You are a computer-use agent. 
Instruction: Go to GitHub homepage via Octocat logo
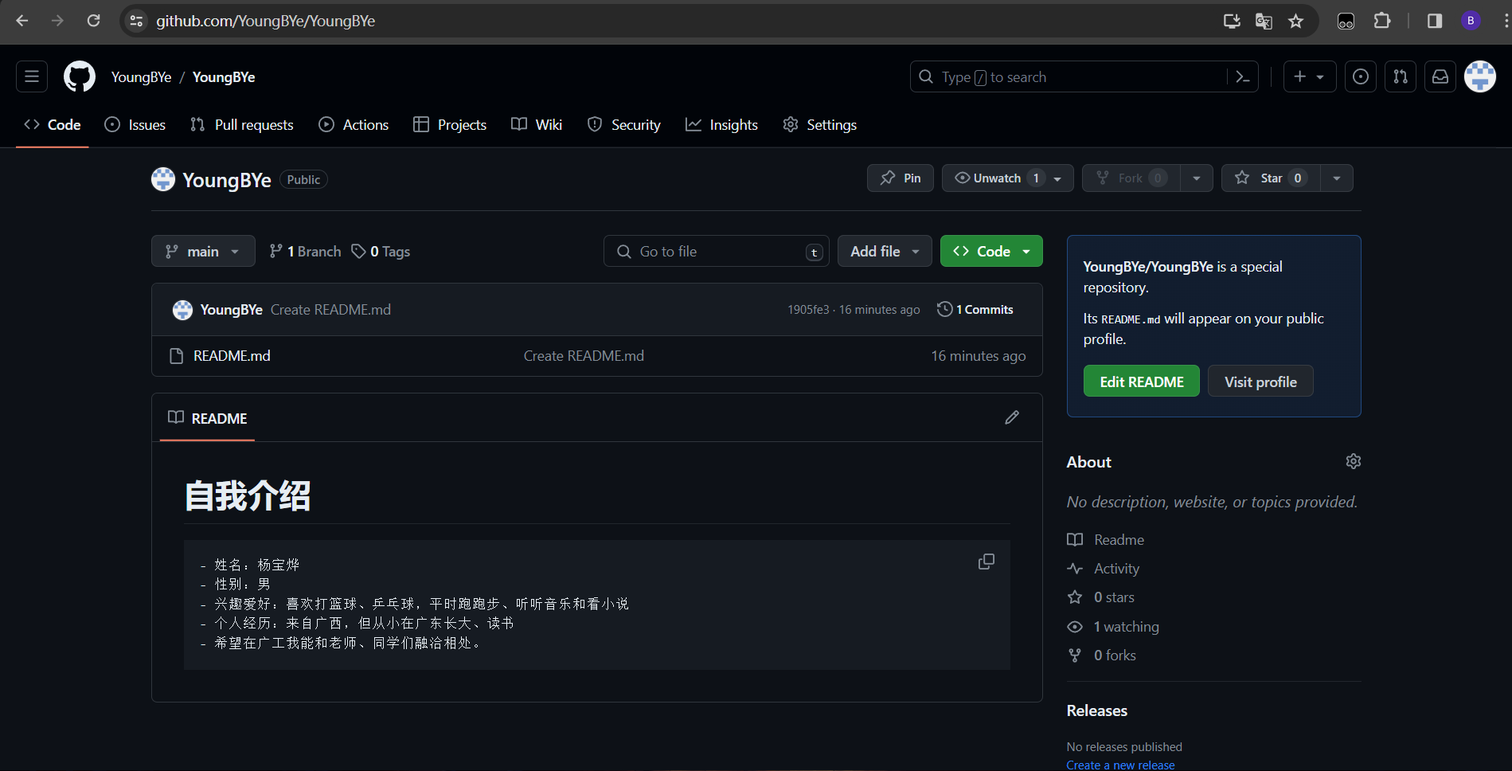(x=80, y=76)
